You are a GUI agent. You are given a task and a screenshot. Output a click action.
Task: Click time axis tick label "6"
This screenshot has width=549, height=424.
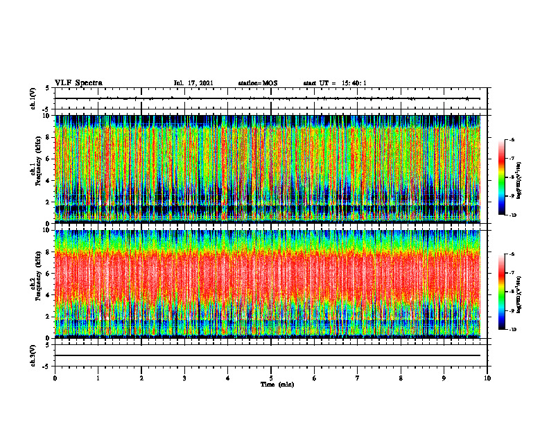click(315, 378)
